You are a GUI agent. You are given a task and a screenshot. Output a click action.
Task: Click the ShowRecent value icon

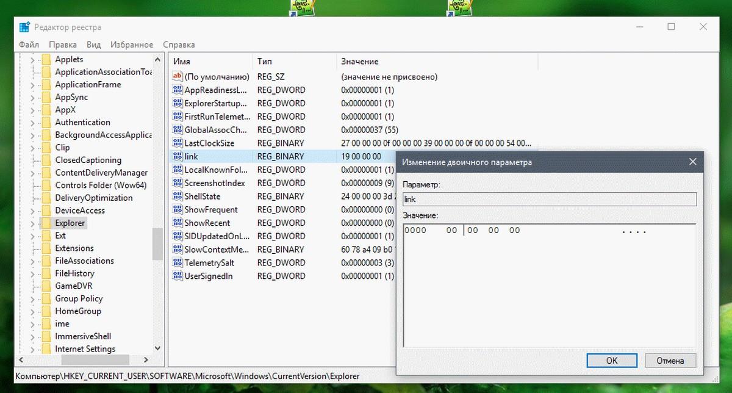click(178, 223)
